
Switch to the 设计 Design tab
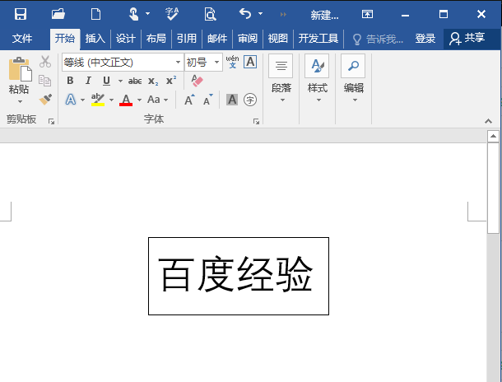tap(125, 39)
